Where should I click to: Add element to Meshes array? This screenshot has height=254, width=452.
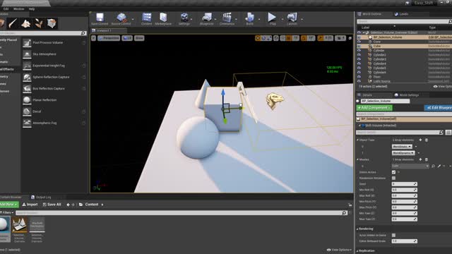420,159
